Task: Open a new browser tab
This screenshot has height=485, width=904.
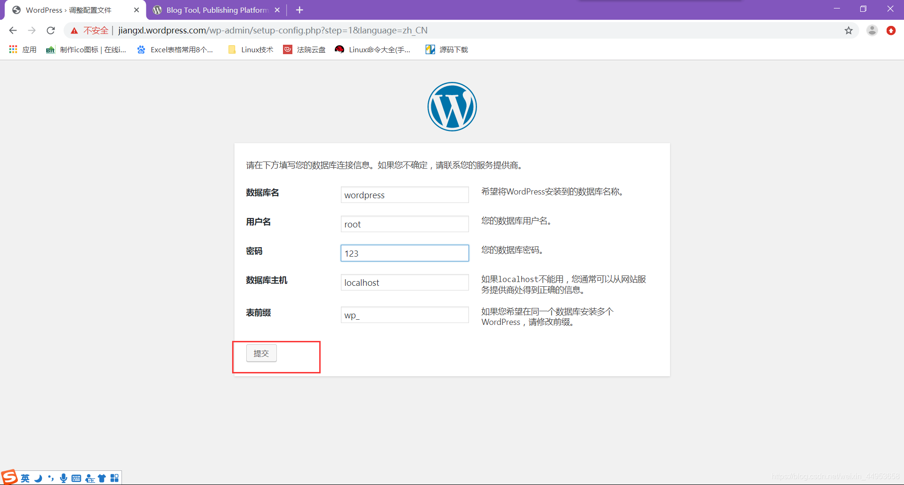Action: tap(299, 10)
